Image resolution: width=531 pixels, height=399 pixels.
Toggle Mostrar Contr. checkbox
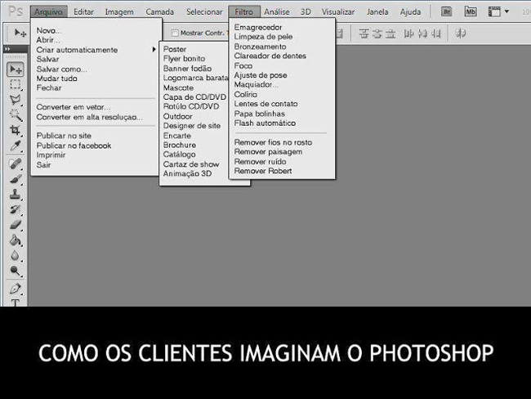click(x=175, y=33)
